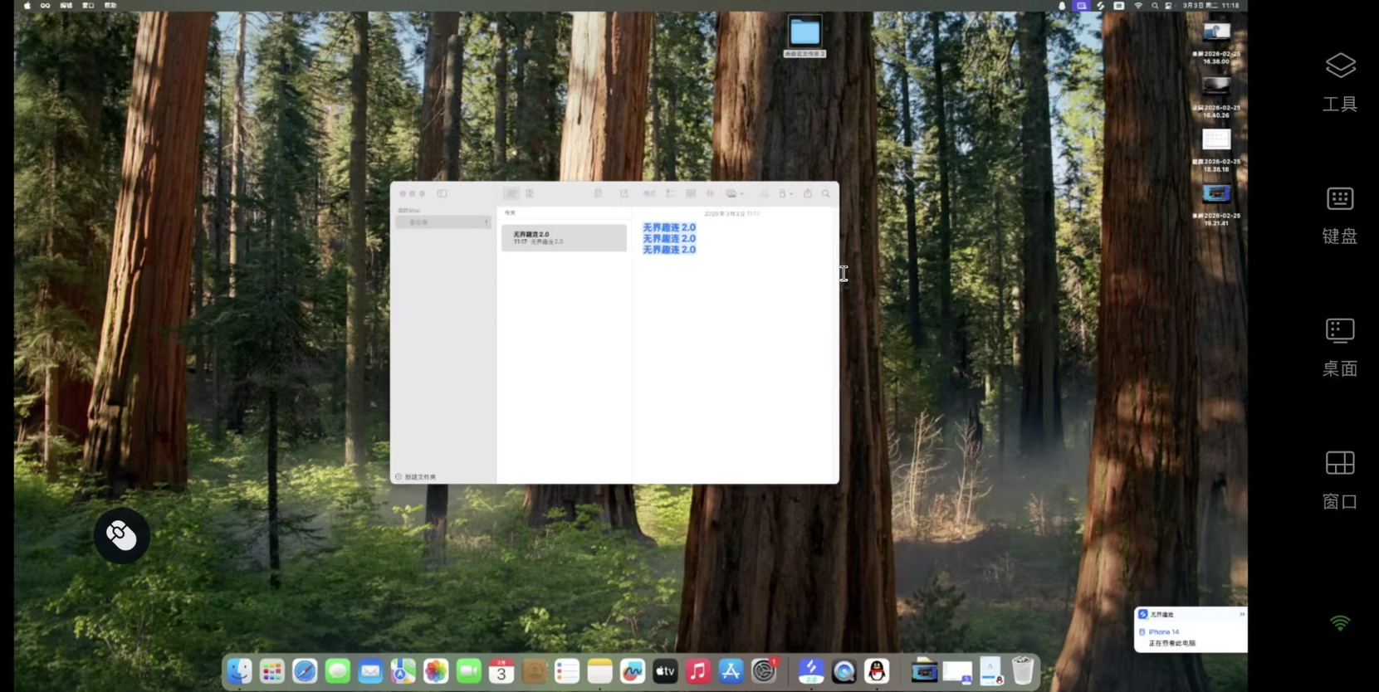This screenshot has width=1379, height=692.
Task: Switch Notes to gallery view
Action: (530, 193)
